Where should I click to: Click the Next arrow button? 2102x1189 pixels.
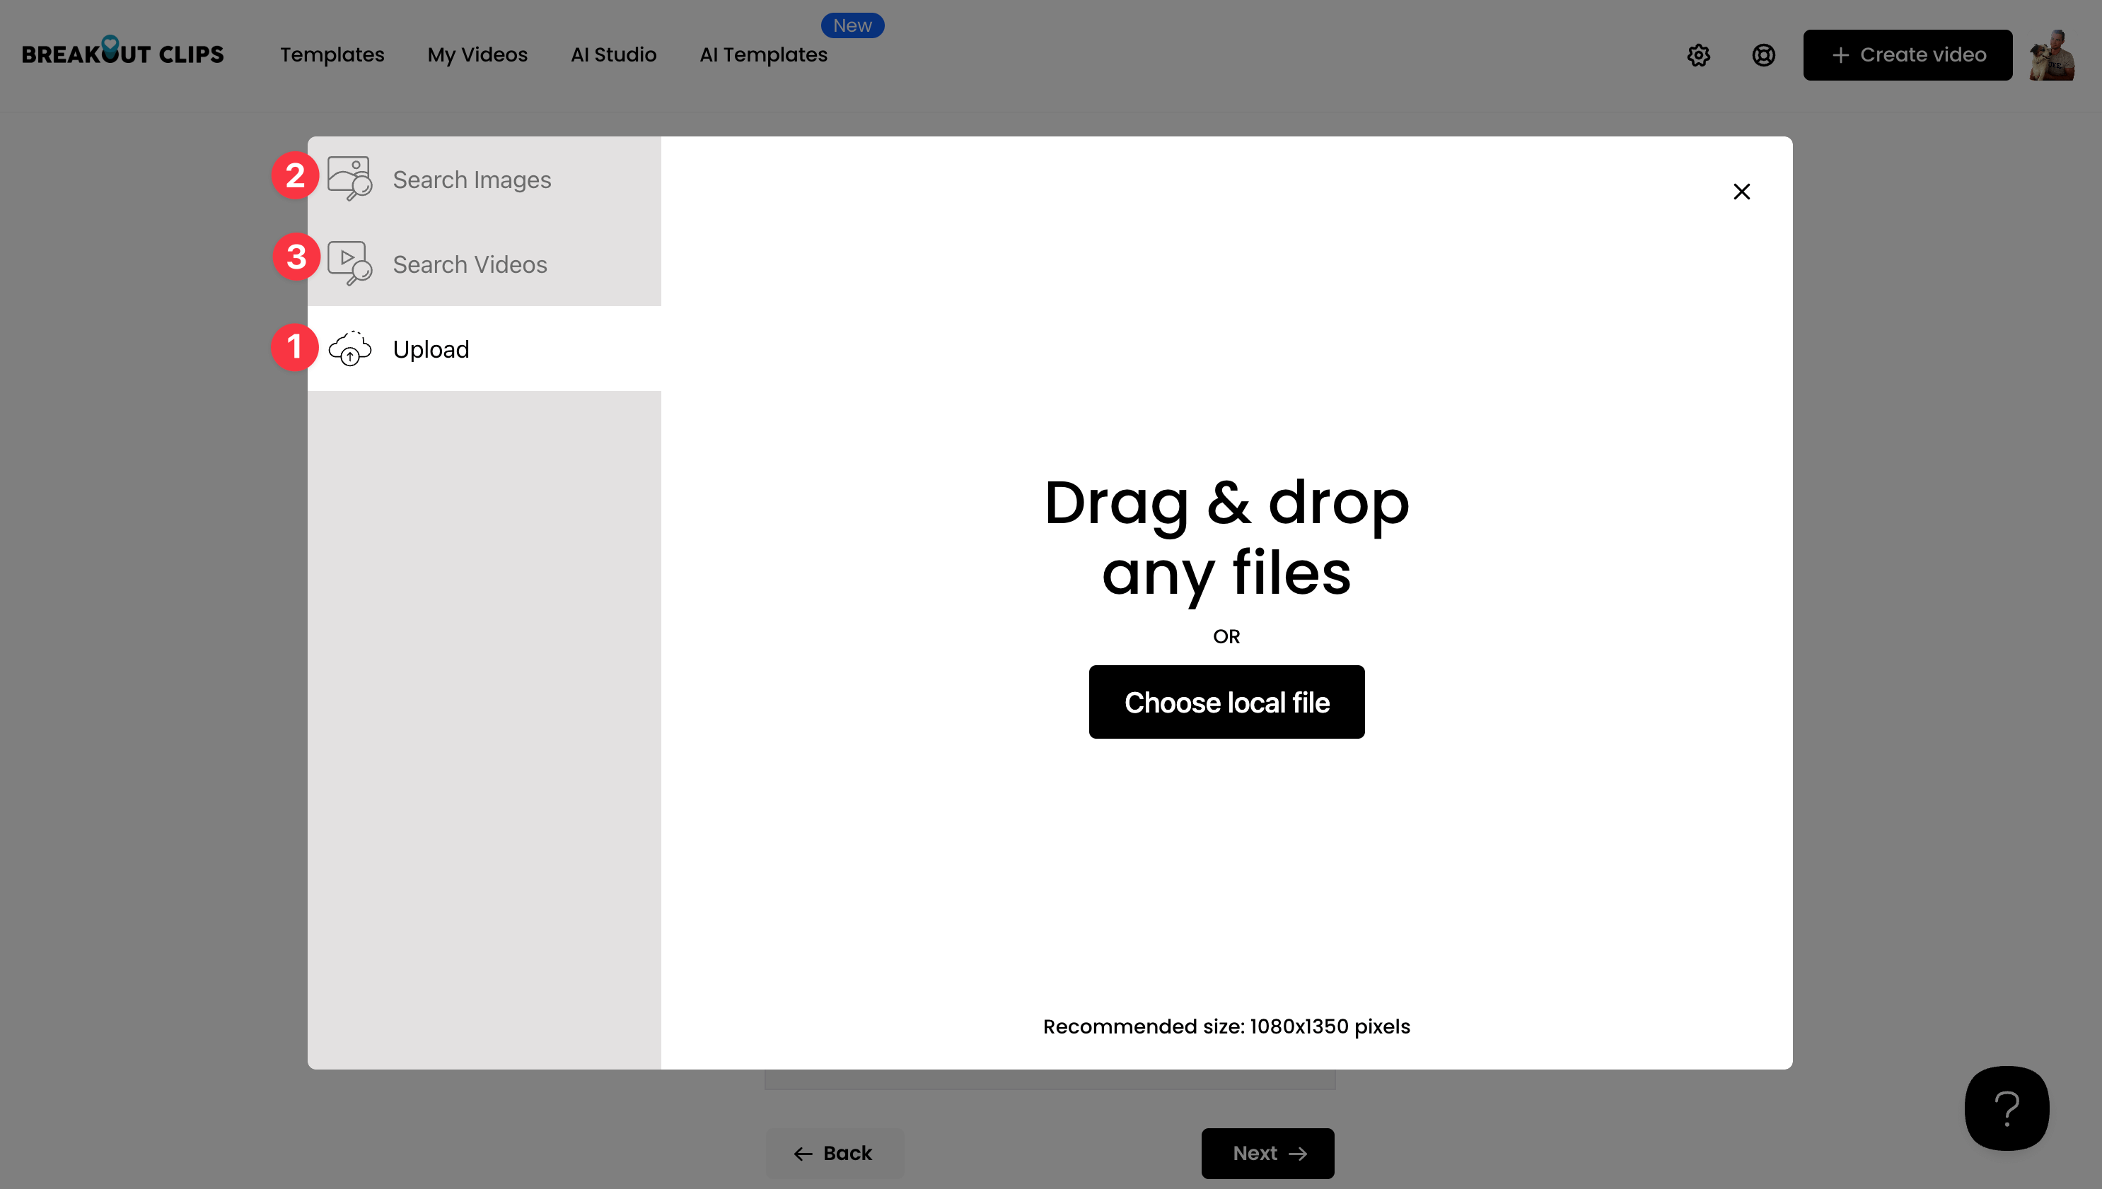pyautogui.click(x=1267, y=1152)
